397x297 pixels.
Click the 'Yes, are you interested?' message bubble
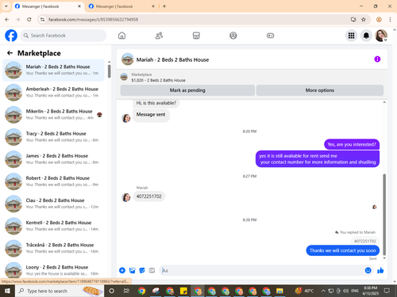click(x=352, y=144)
